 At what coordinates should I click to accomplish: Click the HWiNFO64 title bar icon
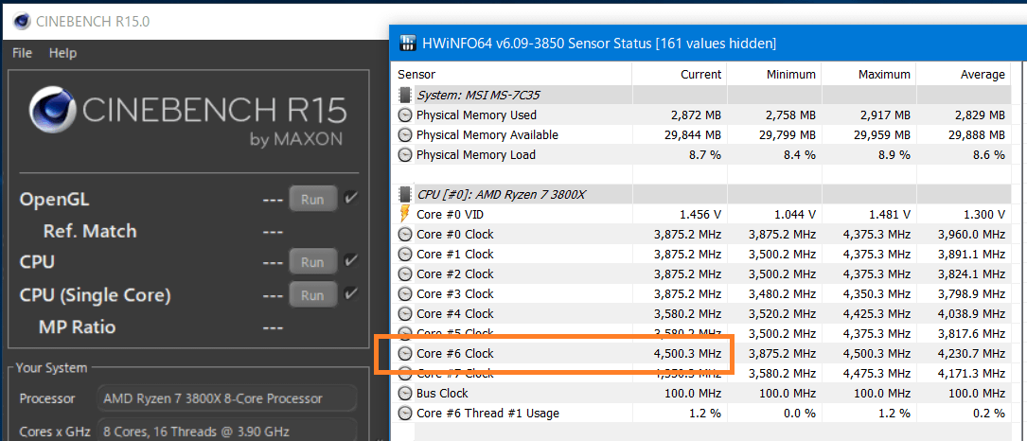point(407,44)
